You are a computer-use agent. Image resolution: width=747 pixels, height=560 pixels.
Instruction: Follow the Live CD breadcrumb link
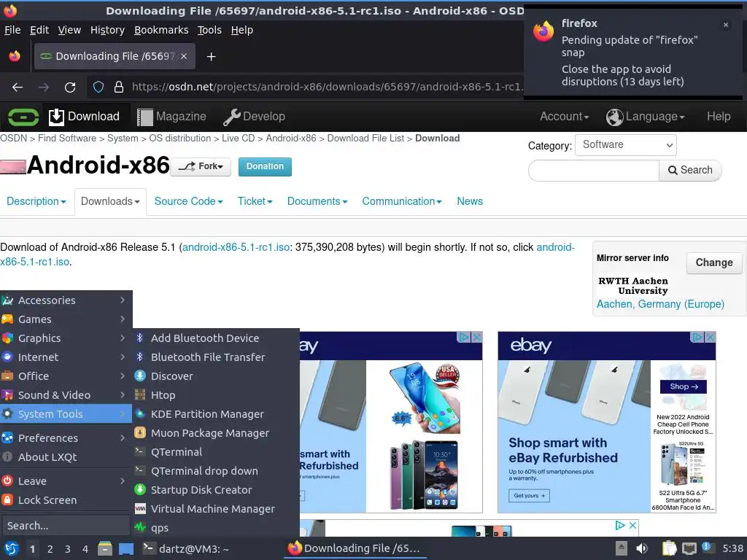pos(239,139)
